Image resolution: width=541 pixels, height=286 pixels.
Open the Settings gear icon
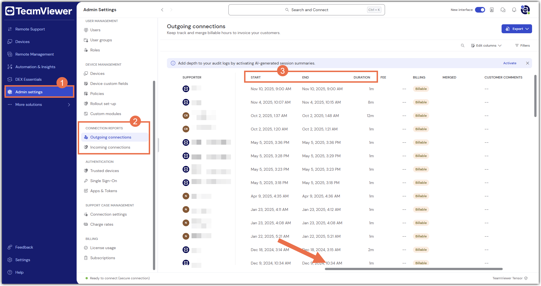click(10, 260)
